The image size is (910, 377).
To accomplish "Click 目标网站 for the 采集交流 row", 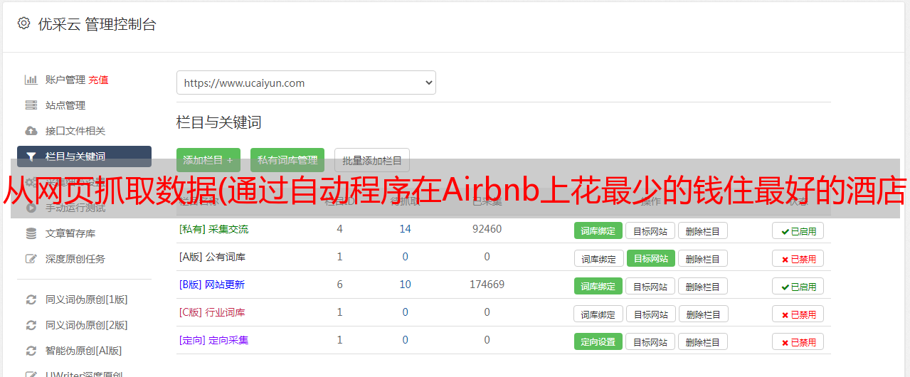I will point(650,230).
